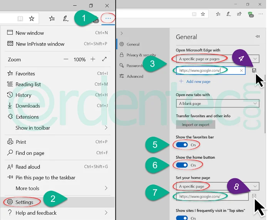Choose Read aloud menu item
The image size is (268, 220).
coord(57,167)
